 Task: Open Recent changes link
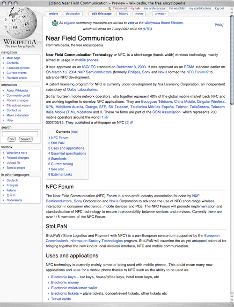[x=17, y=100]
